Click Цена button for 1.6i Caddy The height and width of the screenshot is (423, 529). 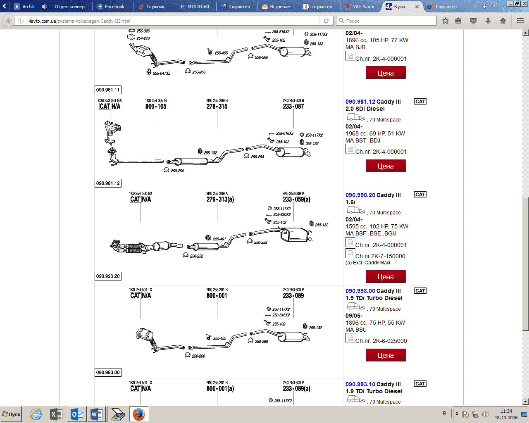coord(386,276)
